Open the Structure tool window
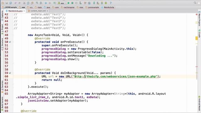This screenshot has width=201, height=113. pos(2,44)
